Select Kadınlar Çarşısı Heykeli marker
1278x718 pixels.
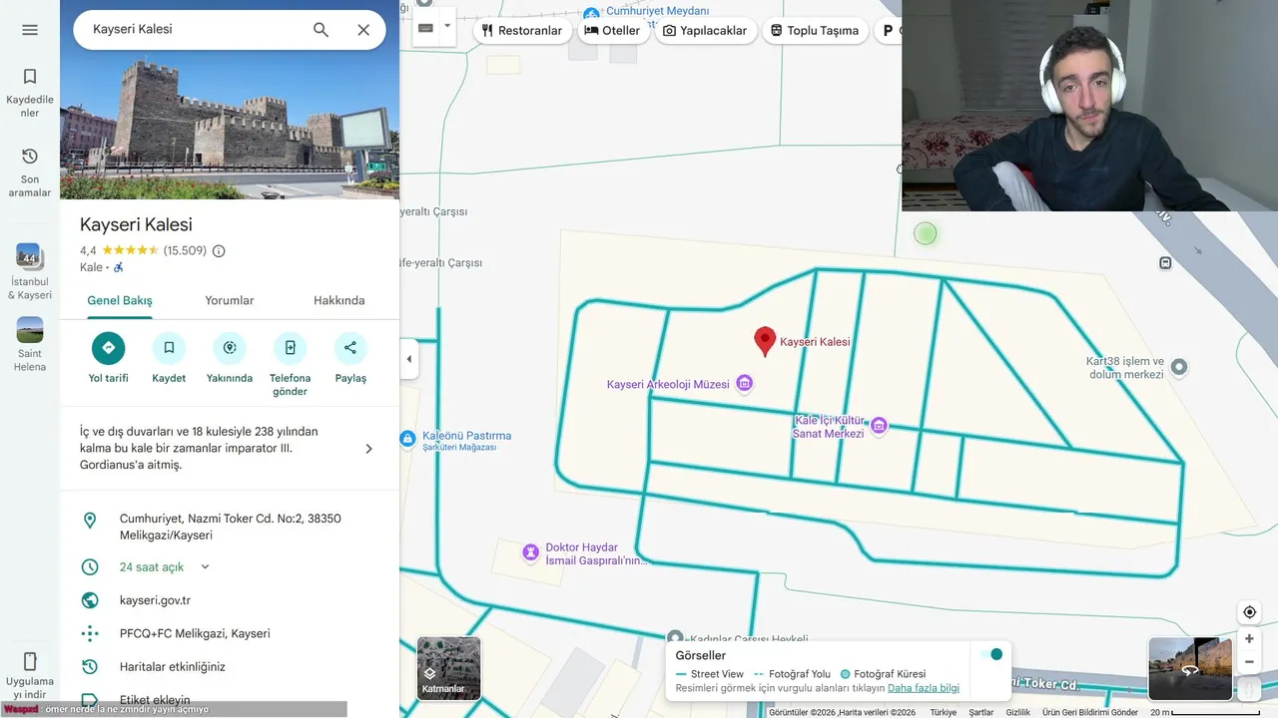675,638
